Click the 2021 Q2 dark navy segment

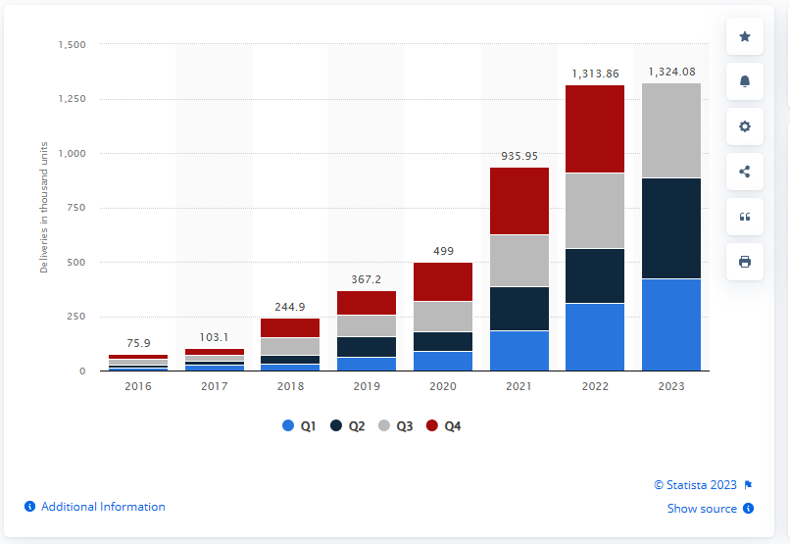tap(519, 309)
